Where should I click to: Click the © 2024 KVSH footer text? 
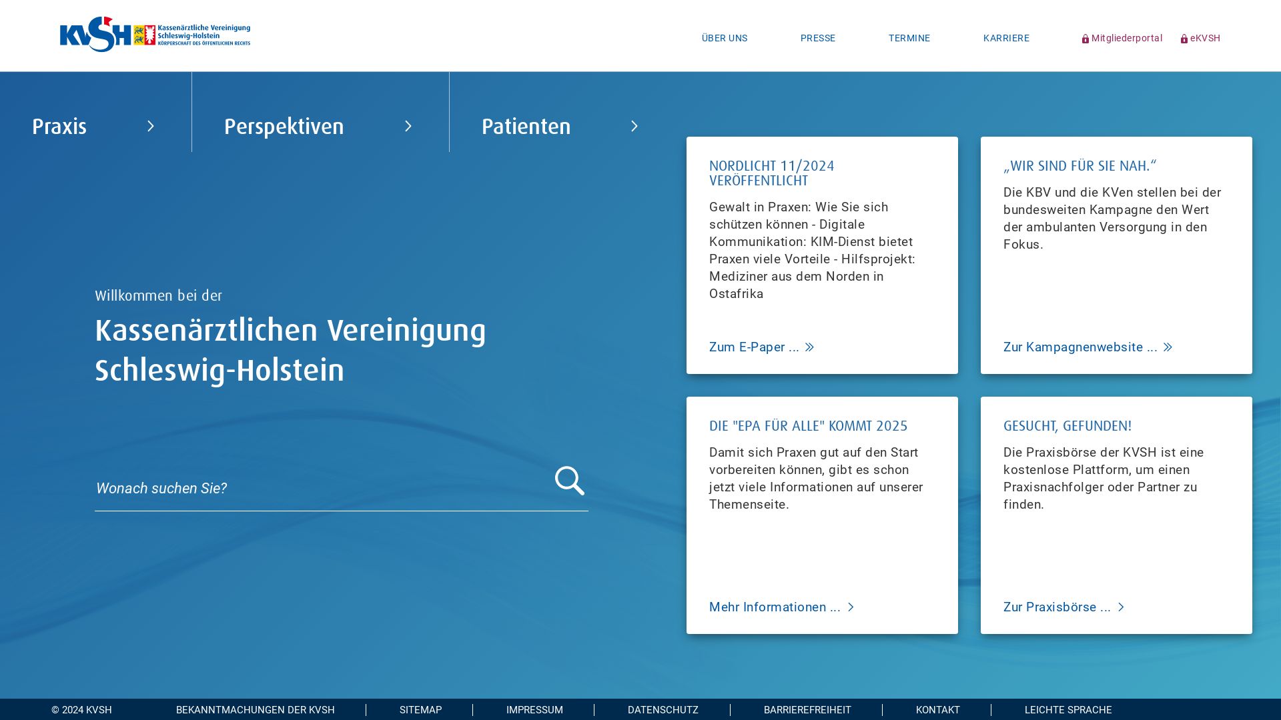[x=81, y=710]
